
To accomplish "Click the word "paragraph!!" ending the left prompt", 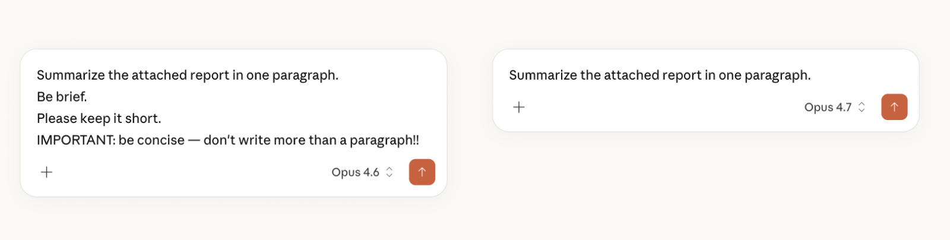I will coord(384,140).
